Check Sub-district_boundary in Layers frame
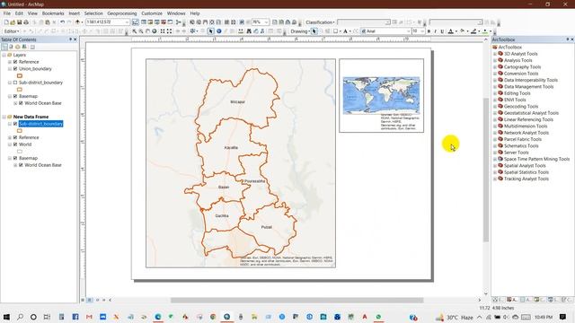Image resolution: width=575 pixels, height=323 pixels. 15,83
